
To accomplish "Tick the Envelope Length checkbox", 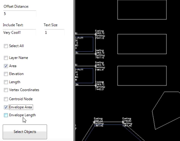I will click(6, 115).
